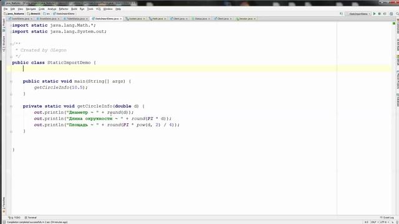This screenshot has height=224, width=399.
Task: Collapse the getCircleInfo method fold marker
Action: [x=11, y=106]
